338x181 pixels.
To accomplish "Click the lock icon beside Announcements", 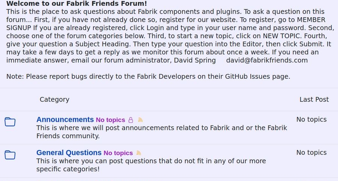I will tap(131, 120).
